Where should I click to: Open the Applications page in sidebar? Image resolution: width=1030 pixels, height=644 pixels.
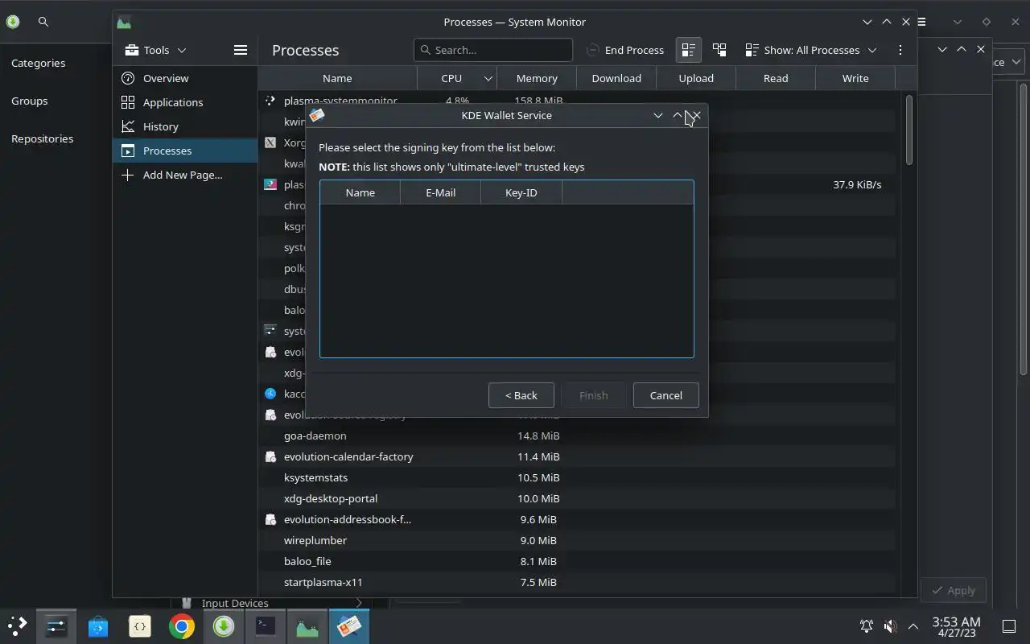coord(184,102)
